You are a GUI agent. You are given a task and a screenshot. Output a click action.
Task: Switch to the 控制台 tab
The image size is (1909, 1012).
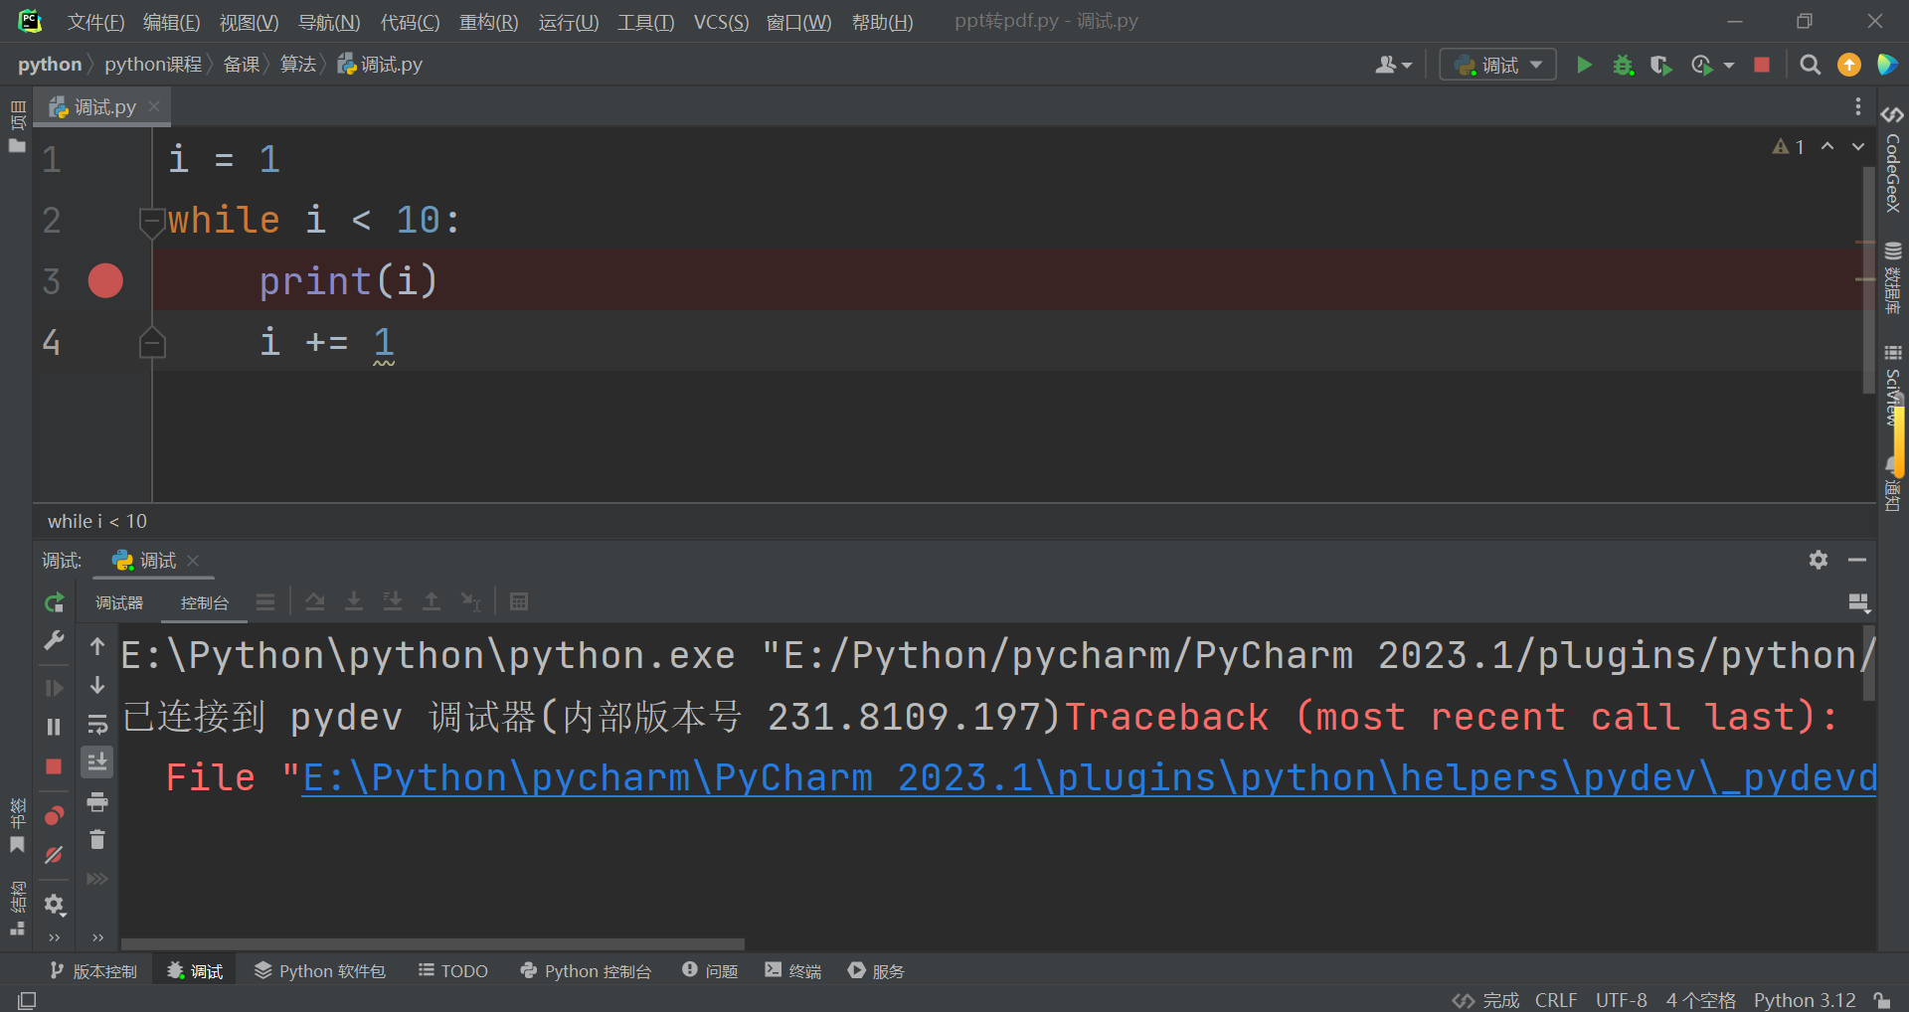[x=204, y=602]
